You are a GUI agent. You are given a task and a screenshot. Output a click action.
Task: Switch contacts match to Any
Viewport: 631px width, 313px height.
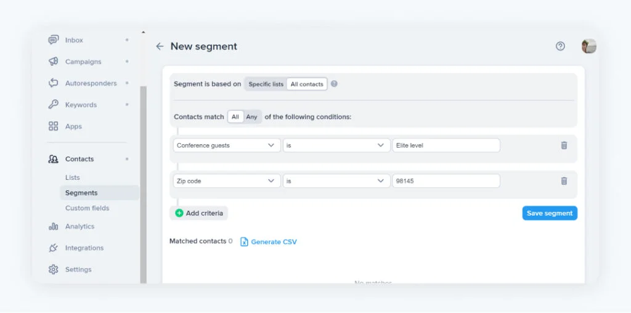[252, 116]
